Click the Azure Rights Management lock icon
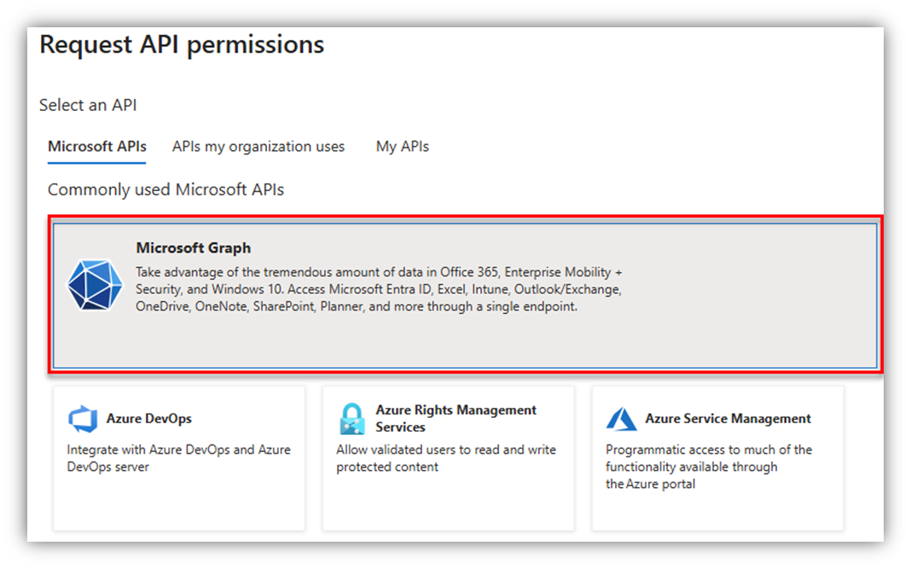Viewport: 911px width, 569px height. pos(351,419)
